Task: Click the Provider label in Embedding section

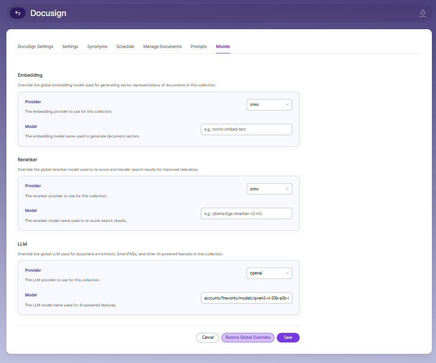Action: tap(33, 102)
